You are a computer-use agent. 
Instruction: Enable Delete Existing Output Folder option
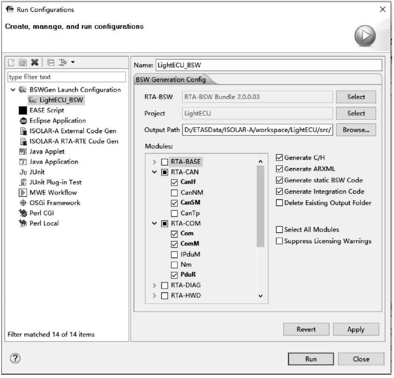tap(280, 203)
